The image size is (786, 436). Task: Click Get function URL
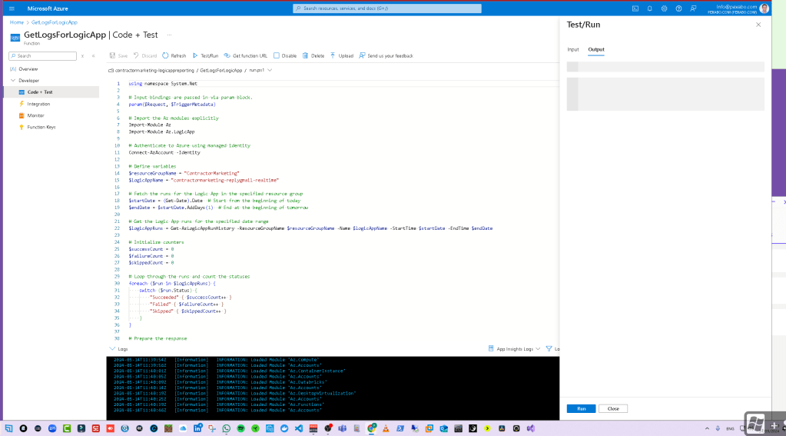click(x=246, y=55)
